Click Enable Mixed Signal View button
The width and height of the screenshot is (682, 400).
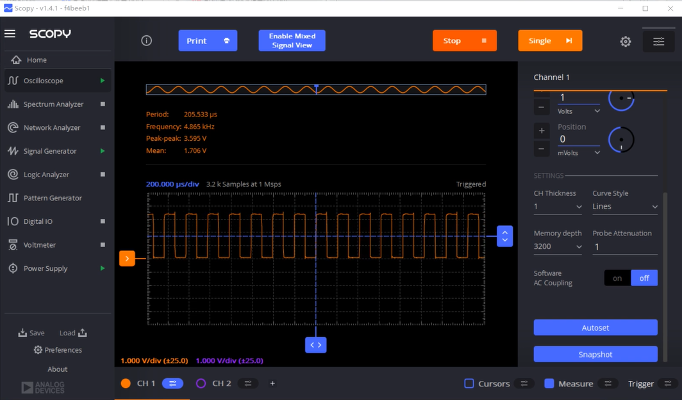click(x=292, y=41)
